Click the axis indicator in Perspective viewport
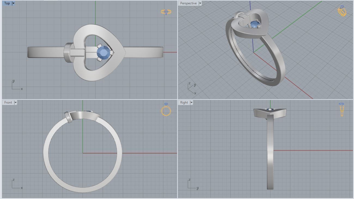Viewport: 354px width, 199px height. [x=192, y=88]
